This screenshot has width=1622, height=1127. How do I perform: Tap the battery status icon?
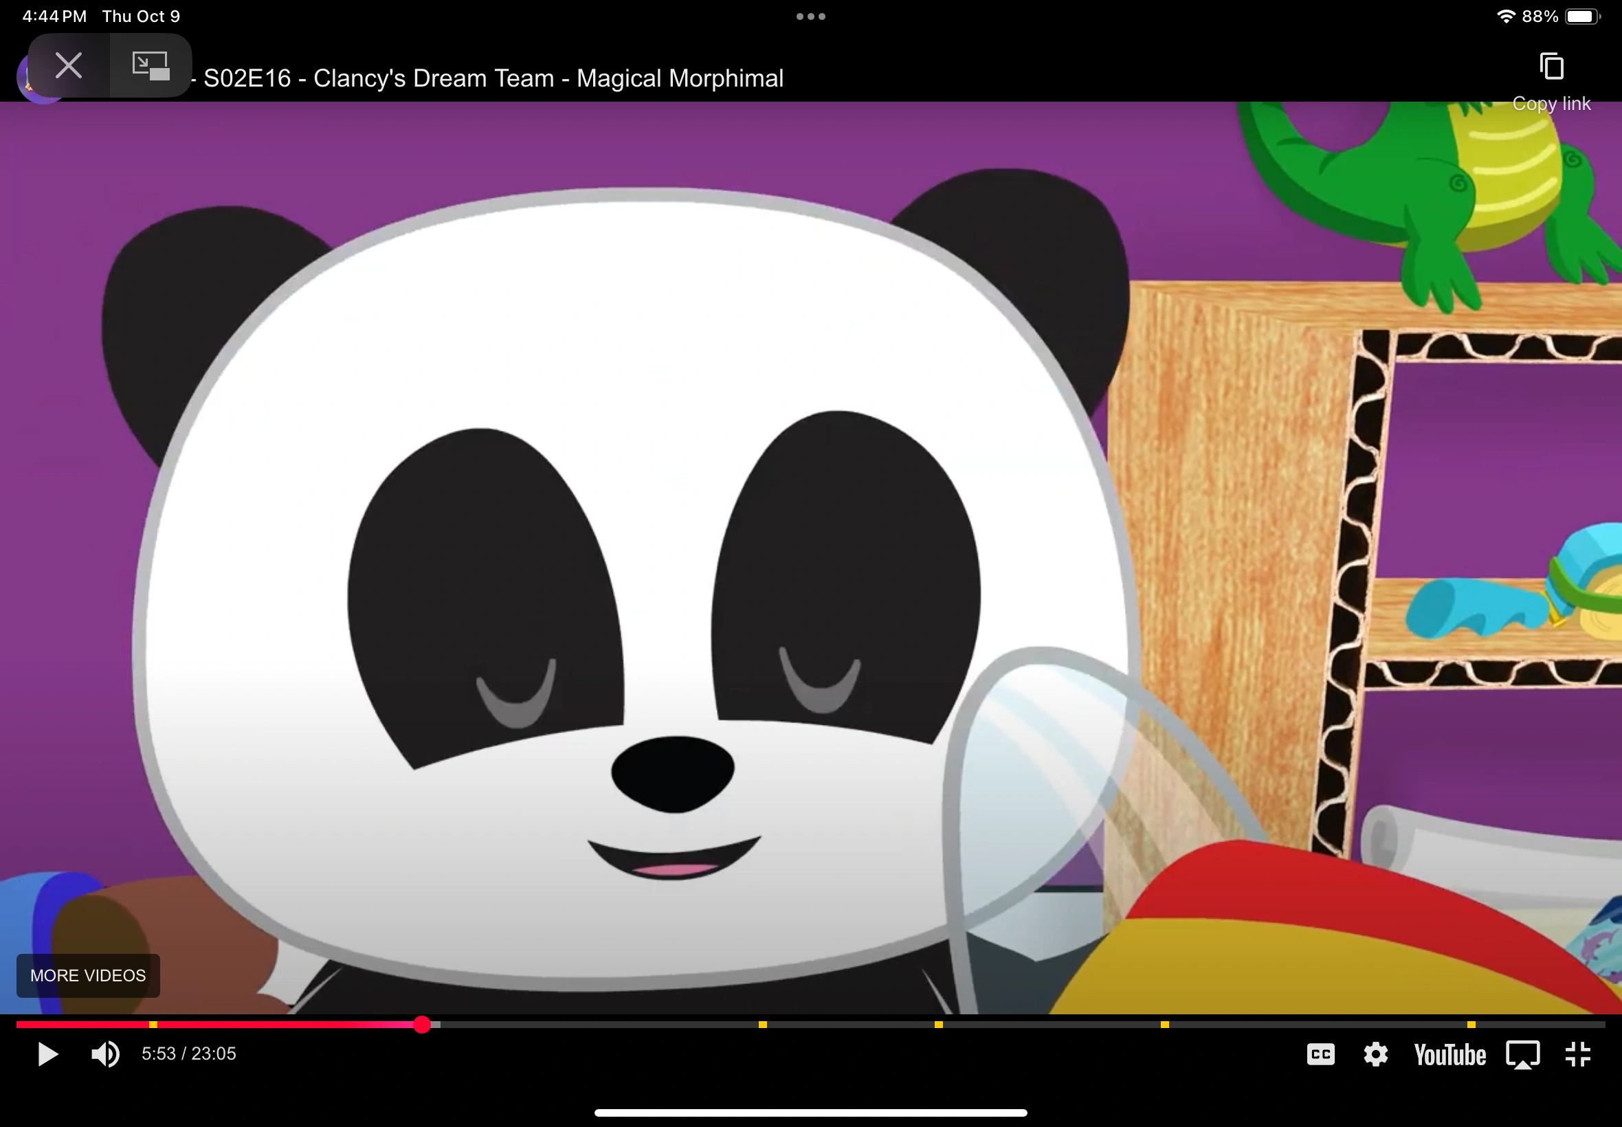(1581, 16)
